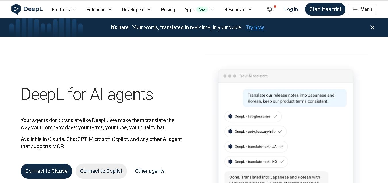Click Connect to Copilot button
388x183 pixels.
point(101,171)
